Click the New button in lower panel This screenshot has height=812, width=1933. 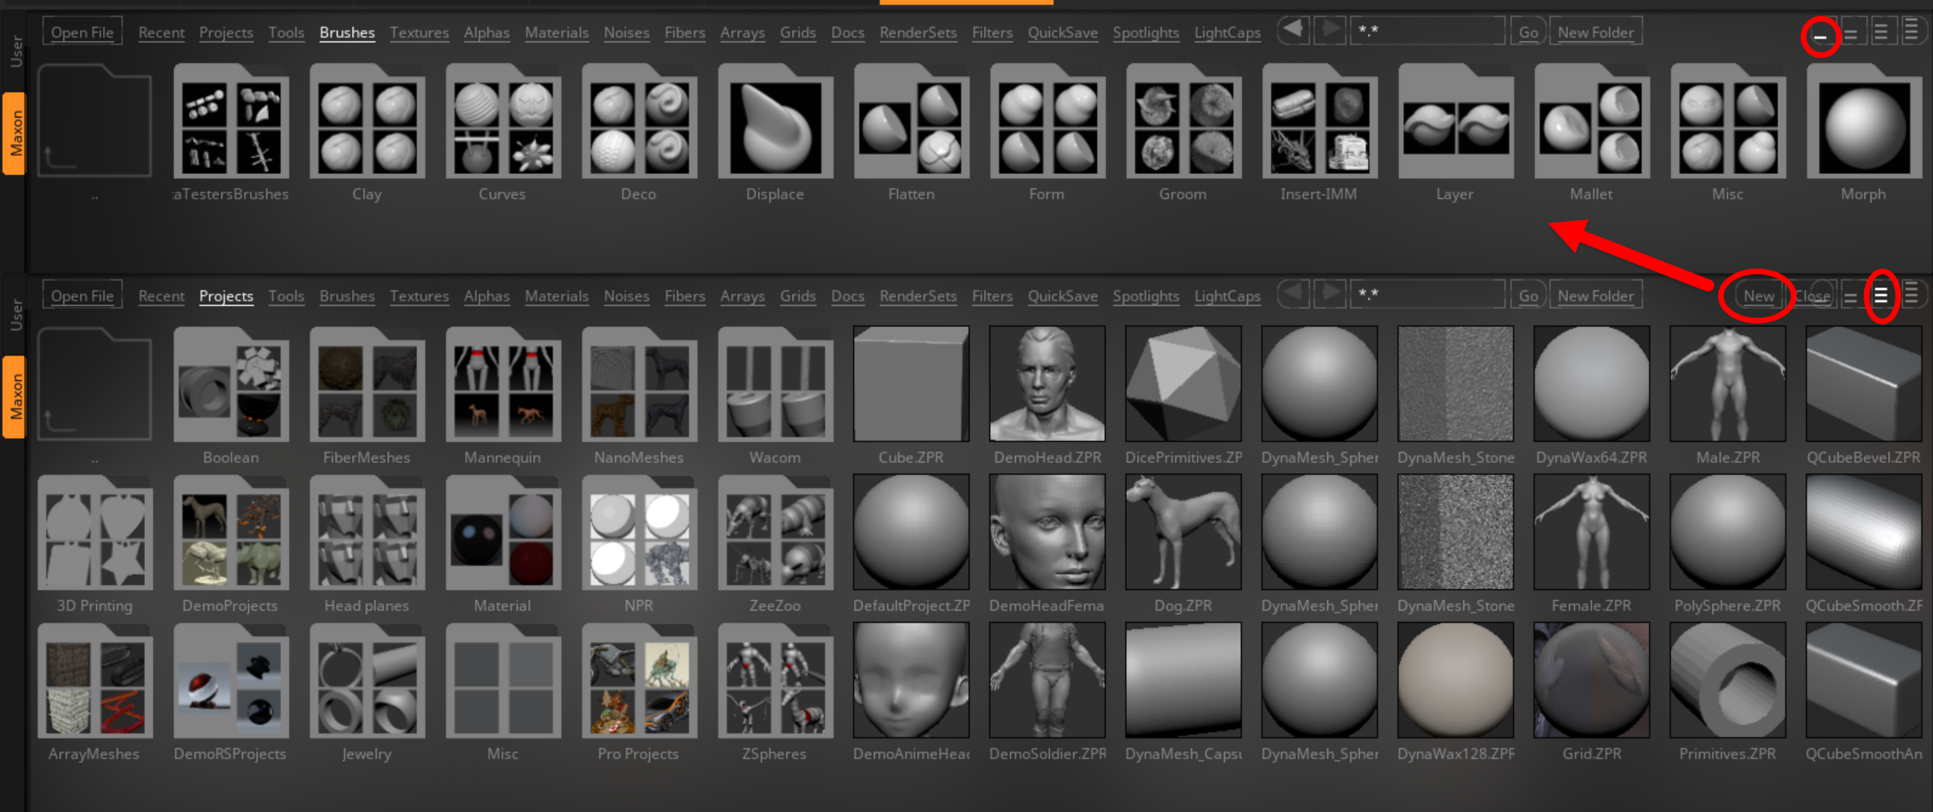click(x=1758, y=296)
